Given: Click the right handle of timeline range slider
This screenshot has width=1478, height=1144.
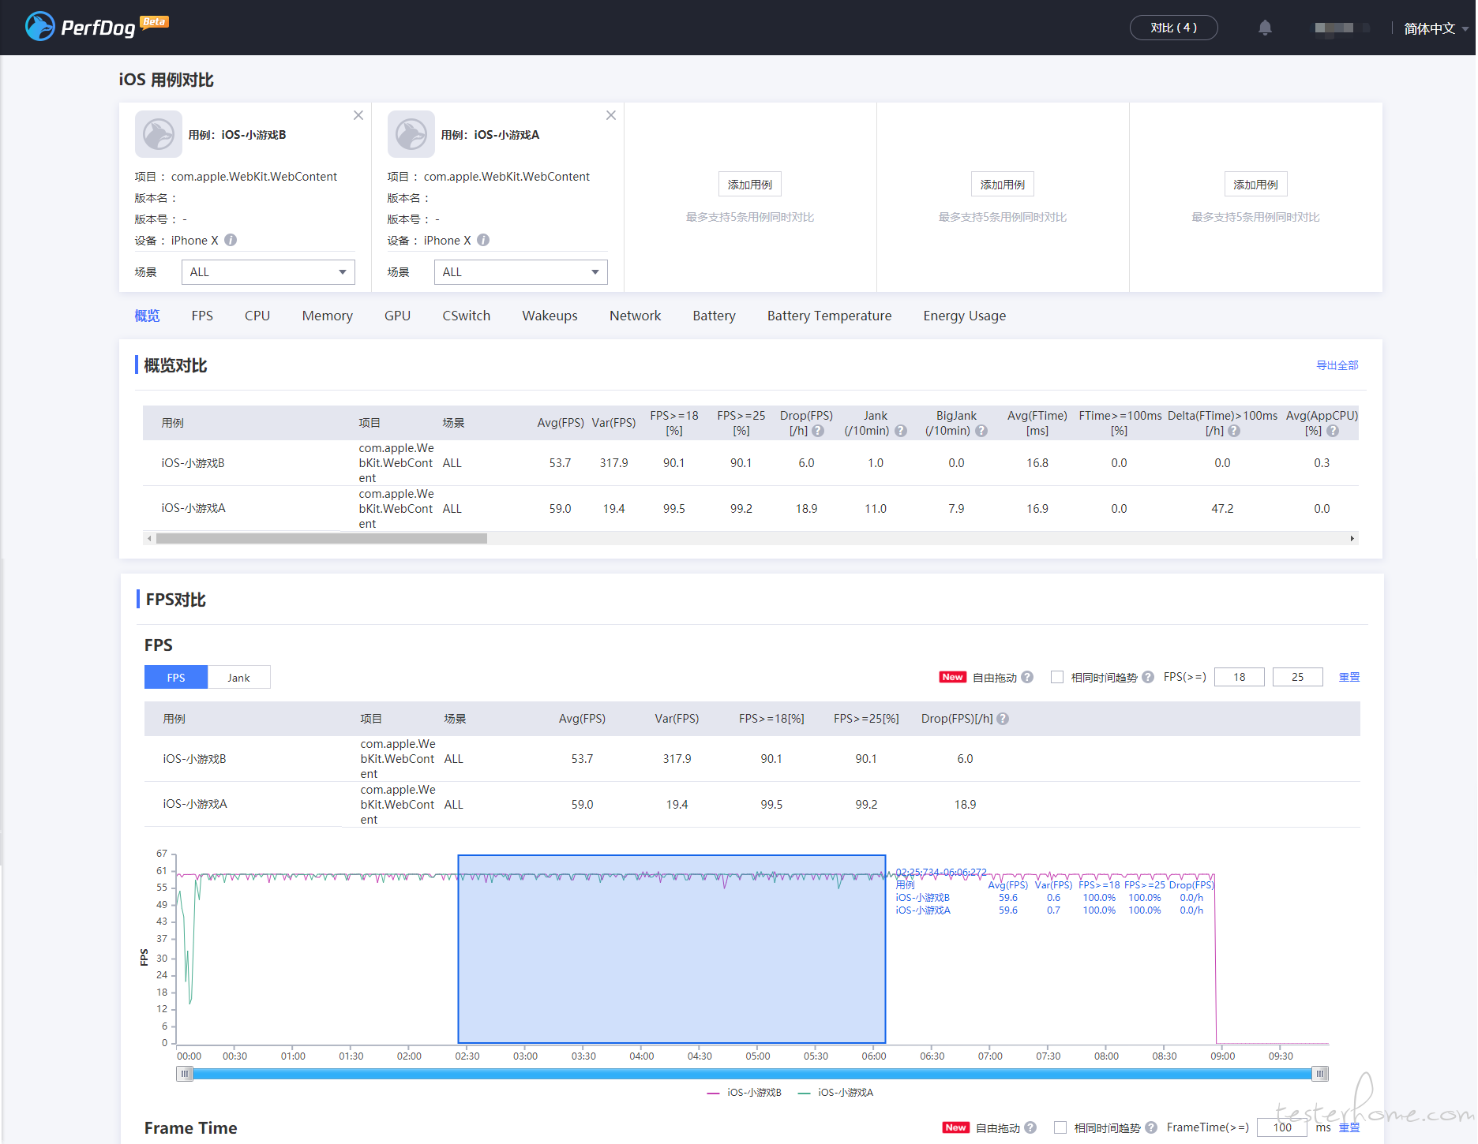Looking at the screenshot, I should pyautogui.click(x=1320, y=1074).
